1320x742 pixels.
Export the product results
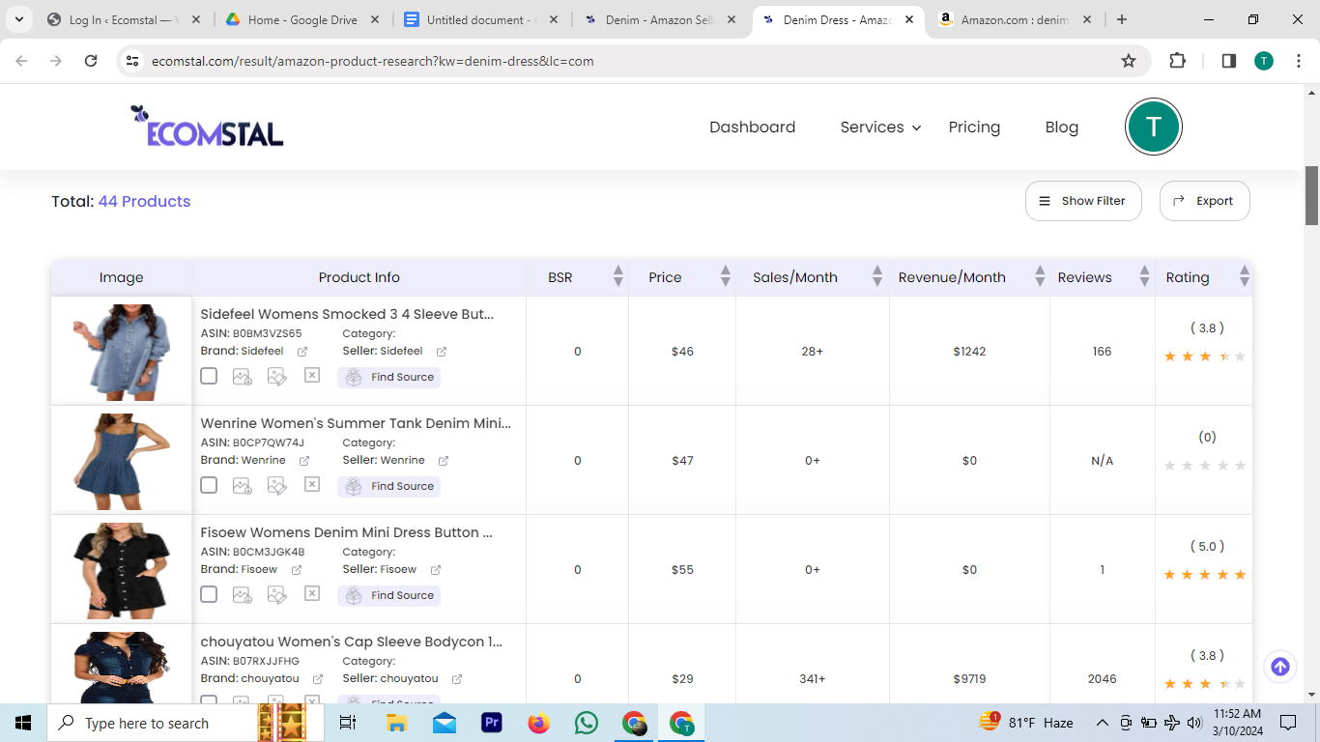[1204, 201]
